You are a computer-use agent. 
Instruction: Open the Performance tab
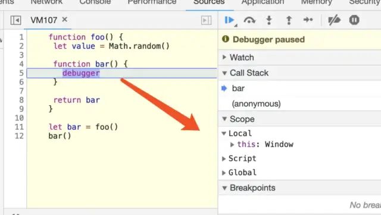152,2
